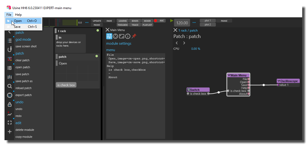Expand the 'edit' section header
This screenshot has height=145, width=307.
tap(19, 123)
